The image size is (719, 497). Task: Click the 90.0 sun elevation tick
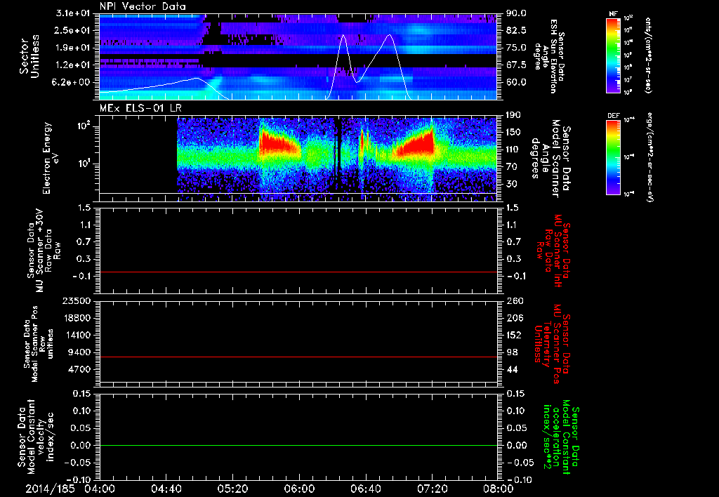pos(516,13)
